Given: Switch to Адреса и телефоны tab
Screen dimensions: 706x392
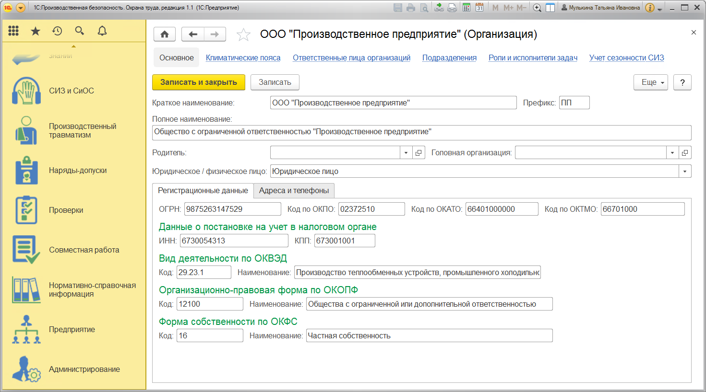Looking at the screenshot, I should [x=294, y=191].
